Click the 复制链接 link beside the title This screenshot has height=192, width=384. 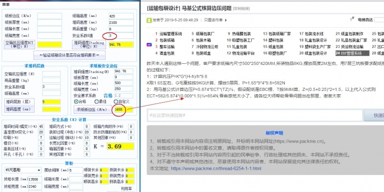click(x=241, y=9)
